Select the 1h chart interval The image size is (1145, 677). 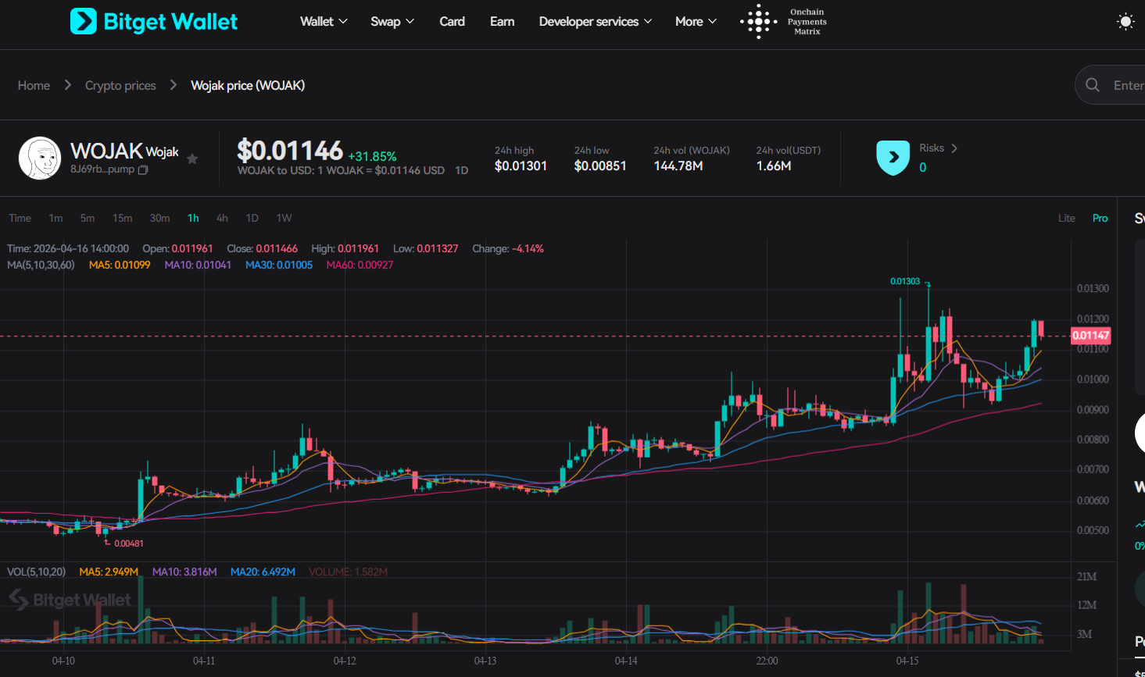point(193,218)
